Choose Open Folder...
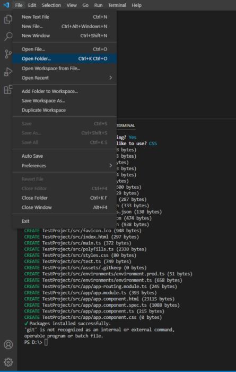Image resolution: width=236 pixels, height=372 pixels. (x=64, y=59)
